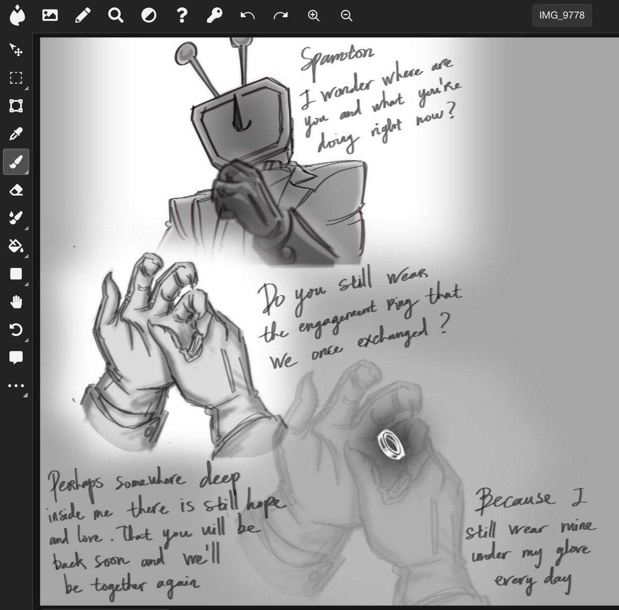This screenshot has height=610, width=619.
Task: Select the Brush tool
Action: pos(16,162)
